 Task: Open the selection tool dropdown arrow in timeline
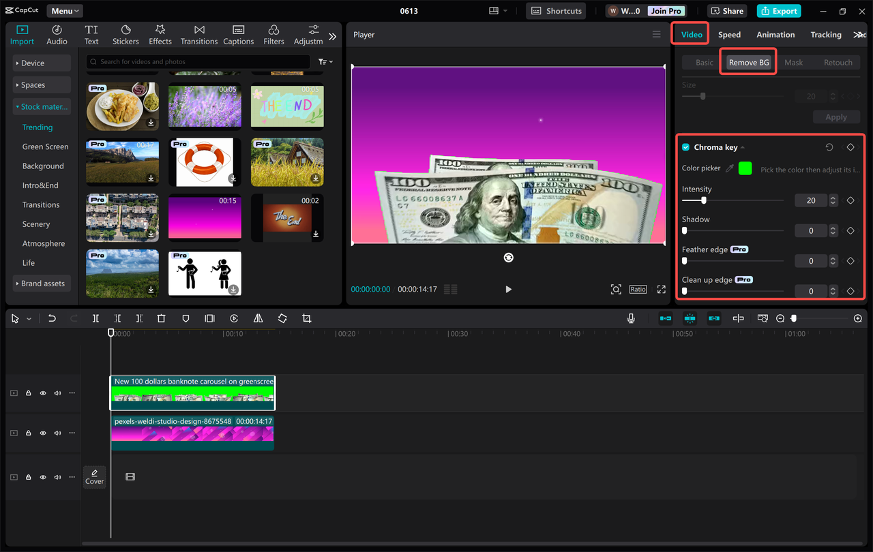click(x=28, y=318)
